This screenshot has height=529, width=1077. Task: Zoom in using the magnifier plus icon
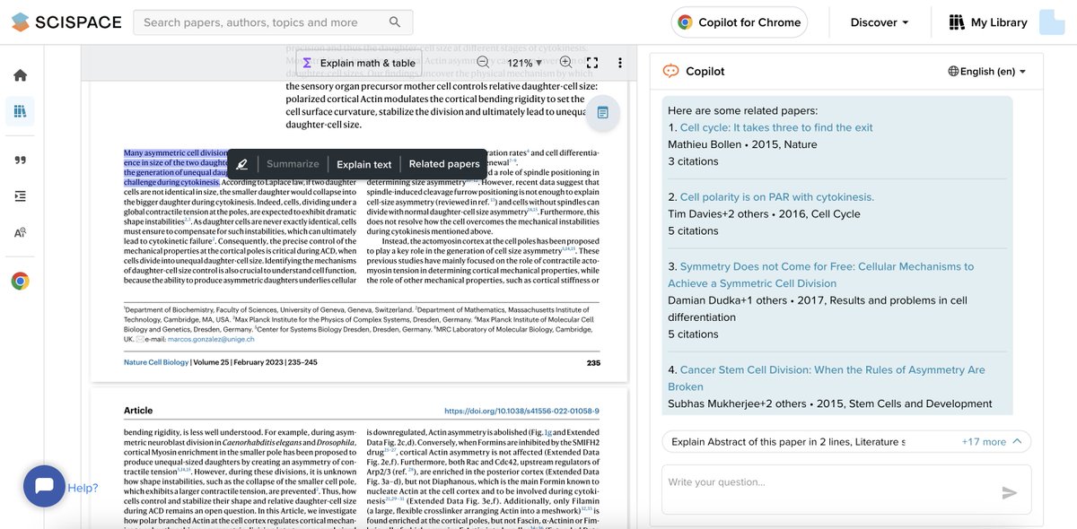point(565,64)
